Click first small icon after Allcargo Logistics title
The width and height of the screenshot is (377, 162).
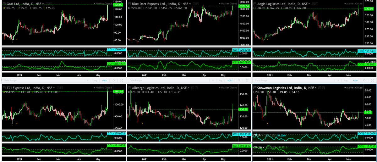point(193,88)
